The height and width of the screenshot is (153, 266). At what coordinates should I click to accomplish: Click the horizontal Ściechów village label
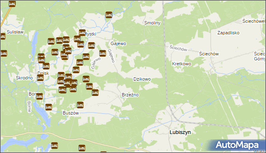[209, 54]
